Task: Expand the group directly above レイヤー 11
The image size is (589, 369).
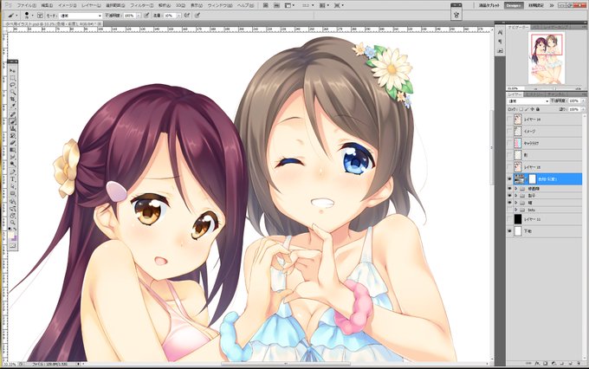Action: (x=515, y=210)
